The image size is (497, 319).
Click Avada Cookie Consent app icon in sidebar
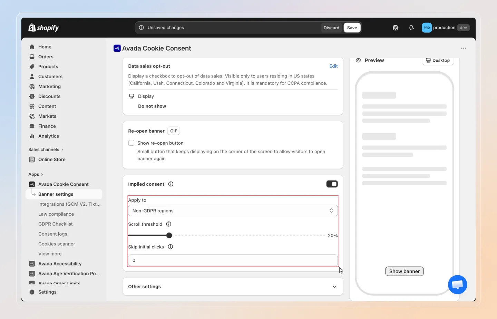pyautogui.click(x=32, y=184)
